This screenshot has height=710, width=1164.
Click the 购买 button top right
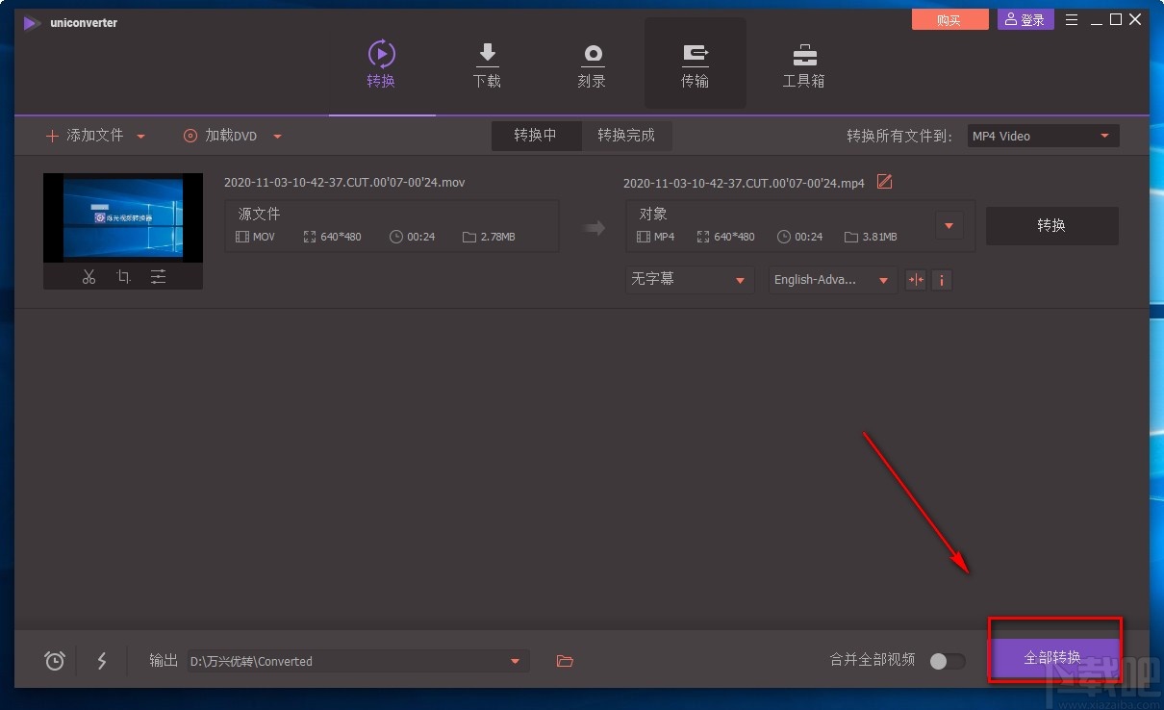point(949,18)
